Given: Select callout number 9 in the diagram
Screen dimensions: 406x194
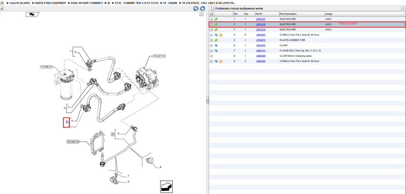Looking at the screenshot, I should [118, 134].
